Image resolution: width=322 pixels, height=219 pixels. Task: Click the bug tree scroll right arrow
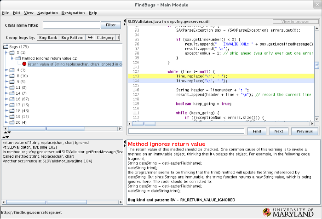tap(120, 129)
